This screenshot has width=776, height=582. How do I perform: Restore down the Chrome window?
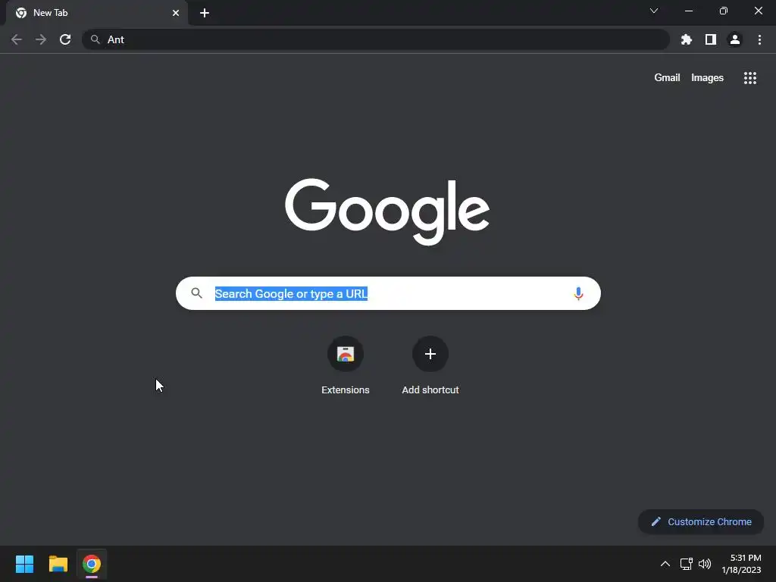tap(723, 11)
